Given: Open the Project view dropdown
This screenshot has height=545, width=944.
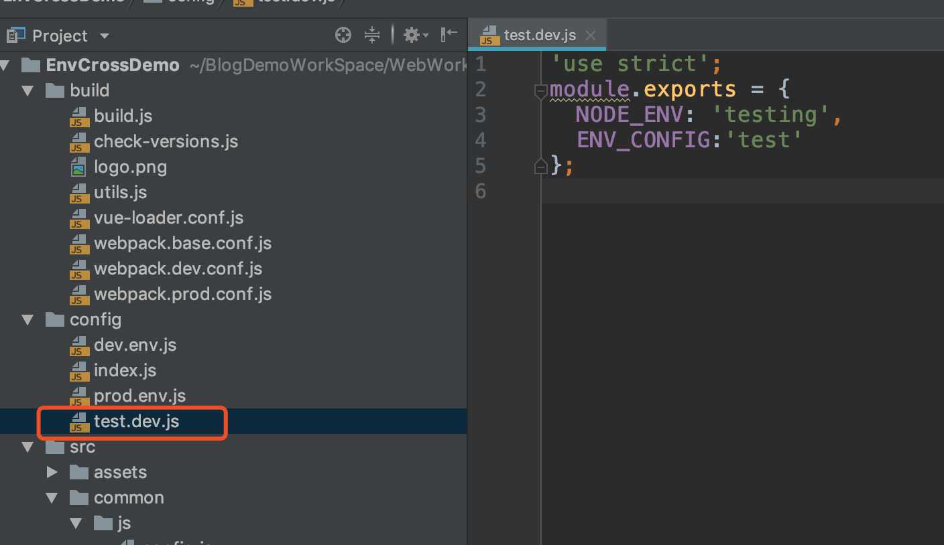Looking at the screenshot, I should tap(104, 36).
